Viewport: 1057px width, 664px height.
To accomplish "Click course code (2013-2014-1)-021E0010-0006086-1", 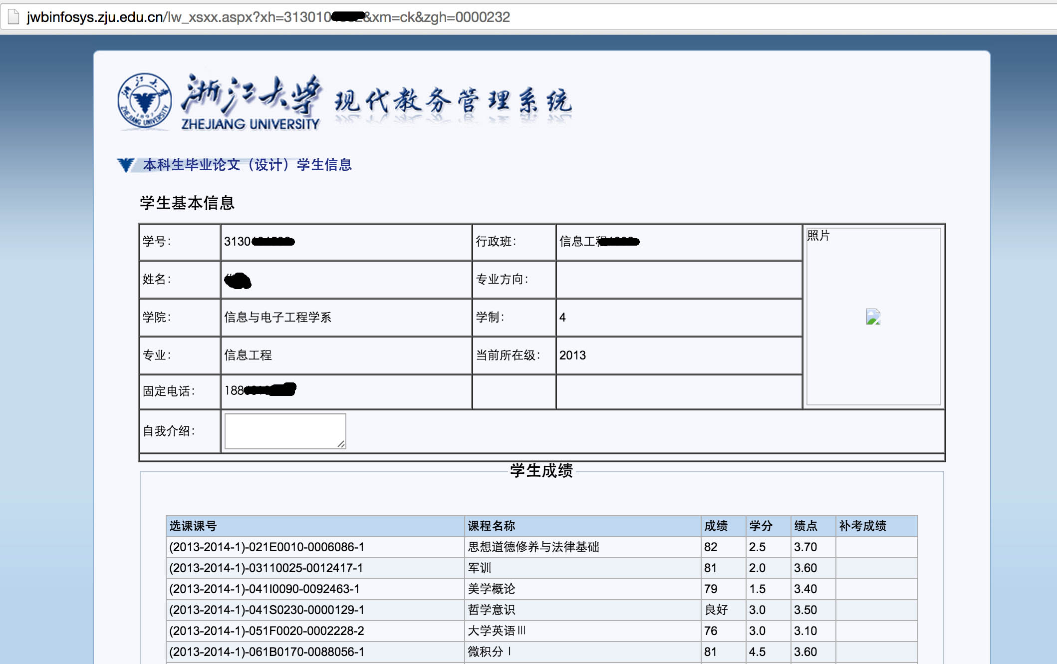I will click(x=266, y=547).
